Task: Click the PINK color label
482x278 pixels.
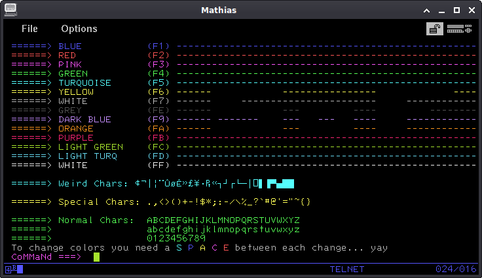Action: coord(70,65)
